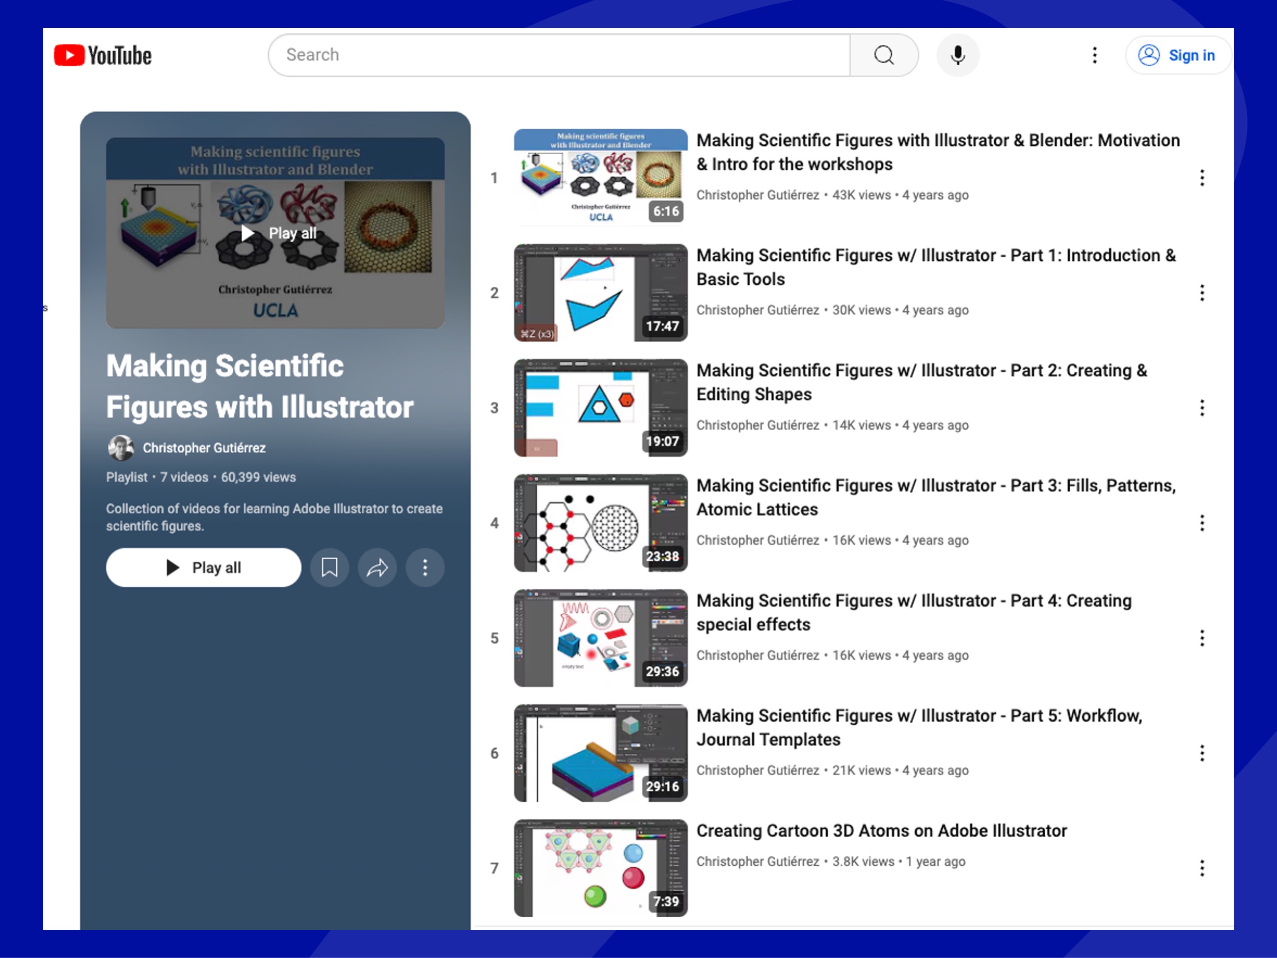Screen dimensions: 1277x958
Task: Click Play all button on playlist
Action: 203,568
